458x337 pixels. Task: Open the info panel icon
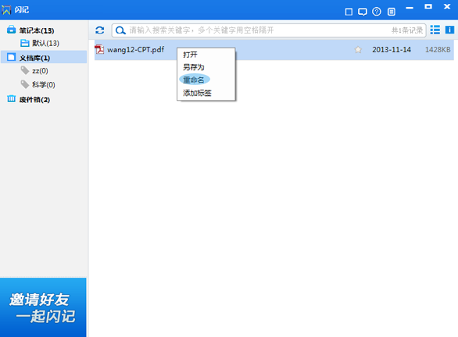(449, 30)
